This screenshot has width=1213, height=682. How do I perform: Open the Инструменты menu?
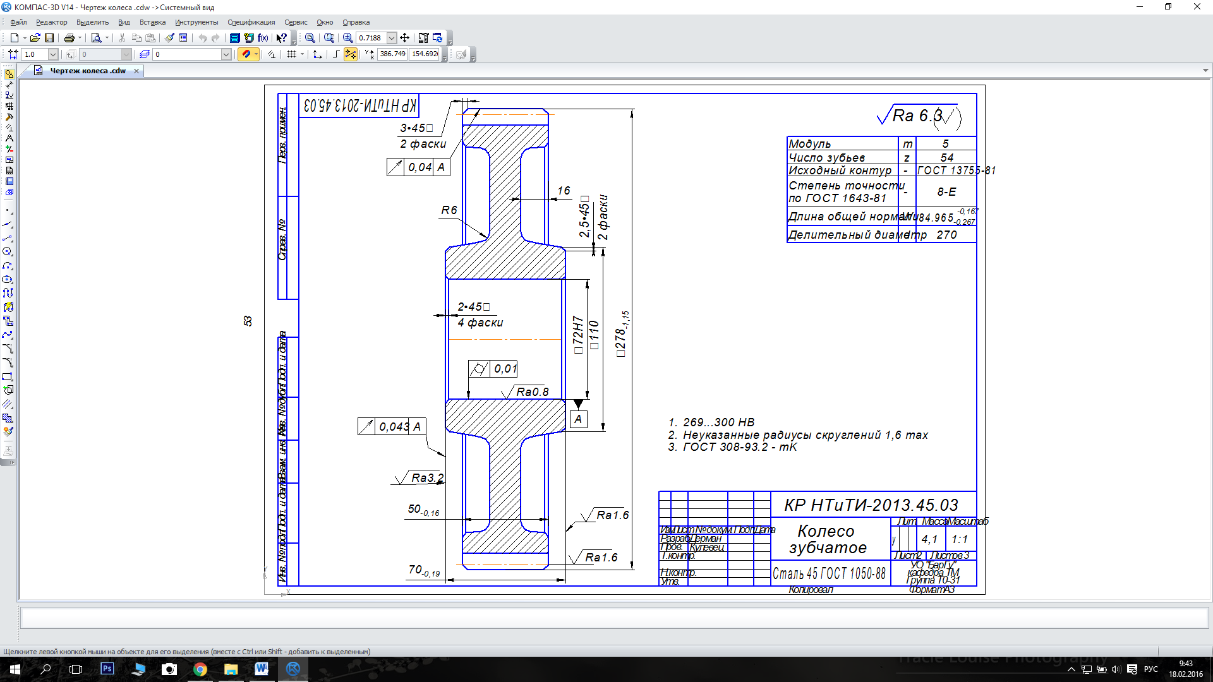click(196, 22)
